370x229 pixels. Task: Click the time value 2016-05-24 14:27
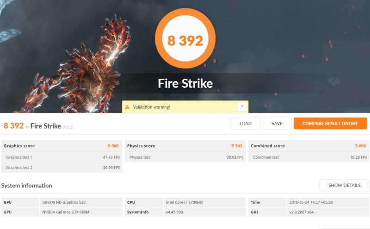(311, 202)
